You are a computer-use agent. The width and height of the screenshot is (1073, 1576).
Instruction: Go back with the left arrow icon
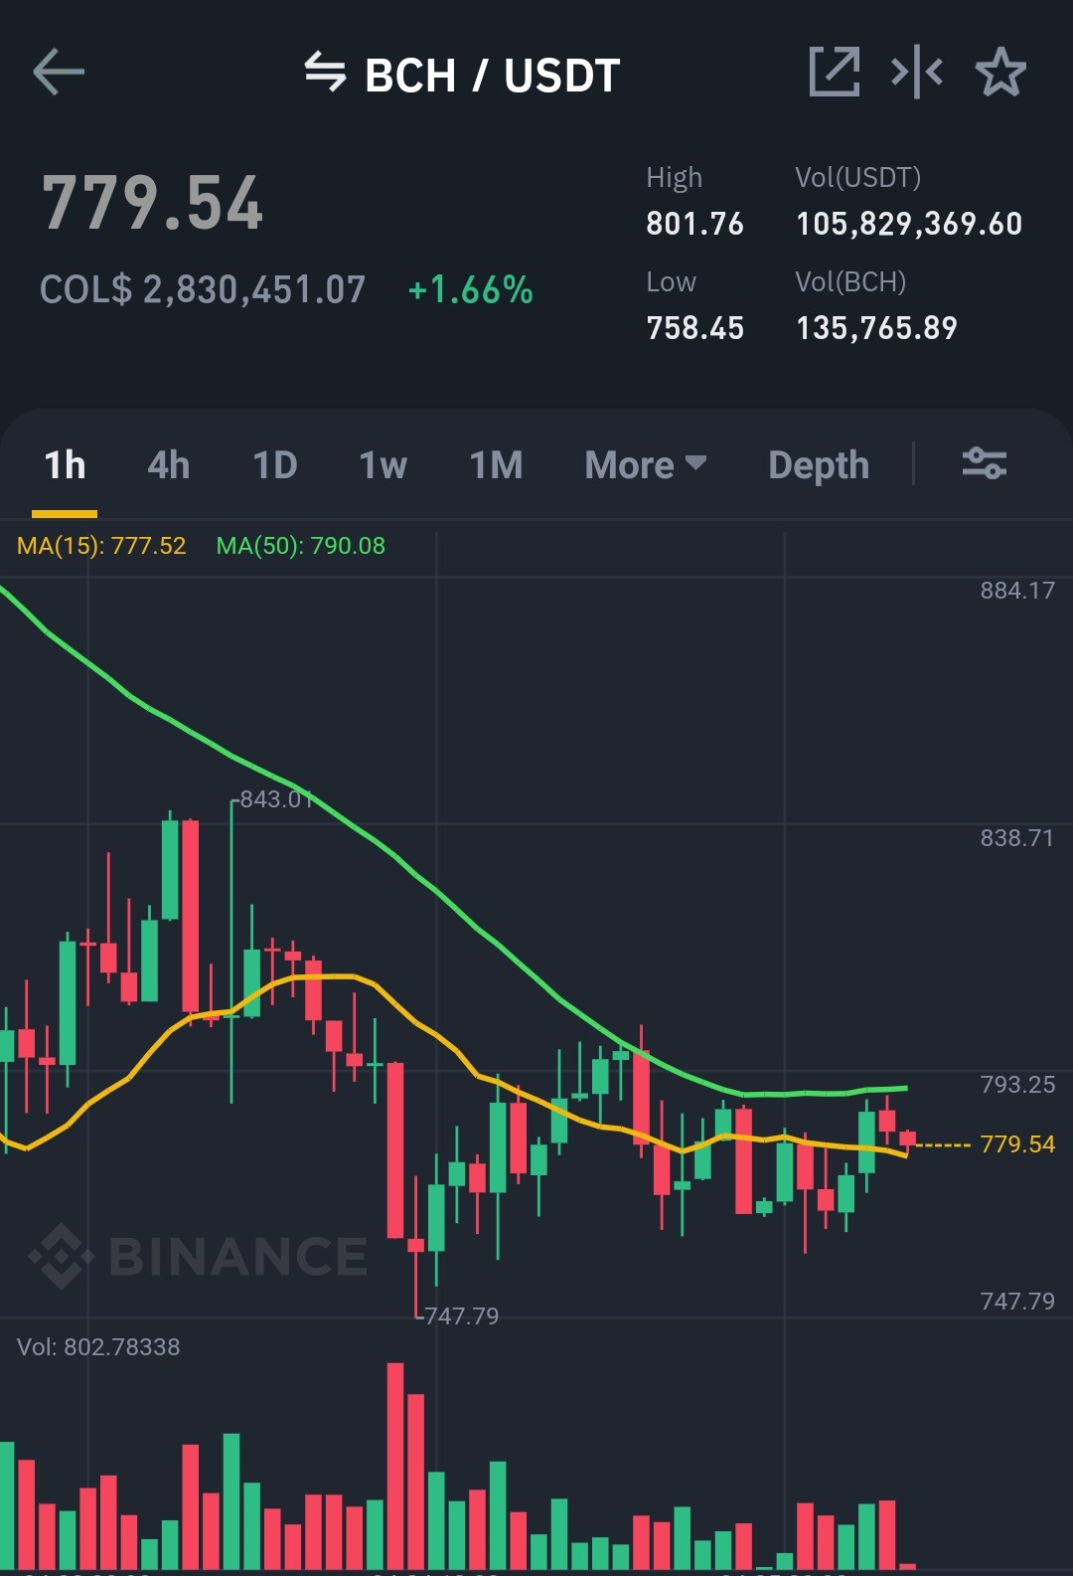coord(59,73)
